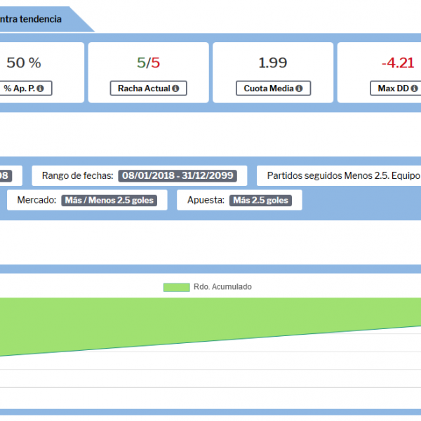Image resolution: width=421 pixels, height=421 pixels.
Task: Click the Cuota Media label button
Action: pos(269,89)
